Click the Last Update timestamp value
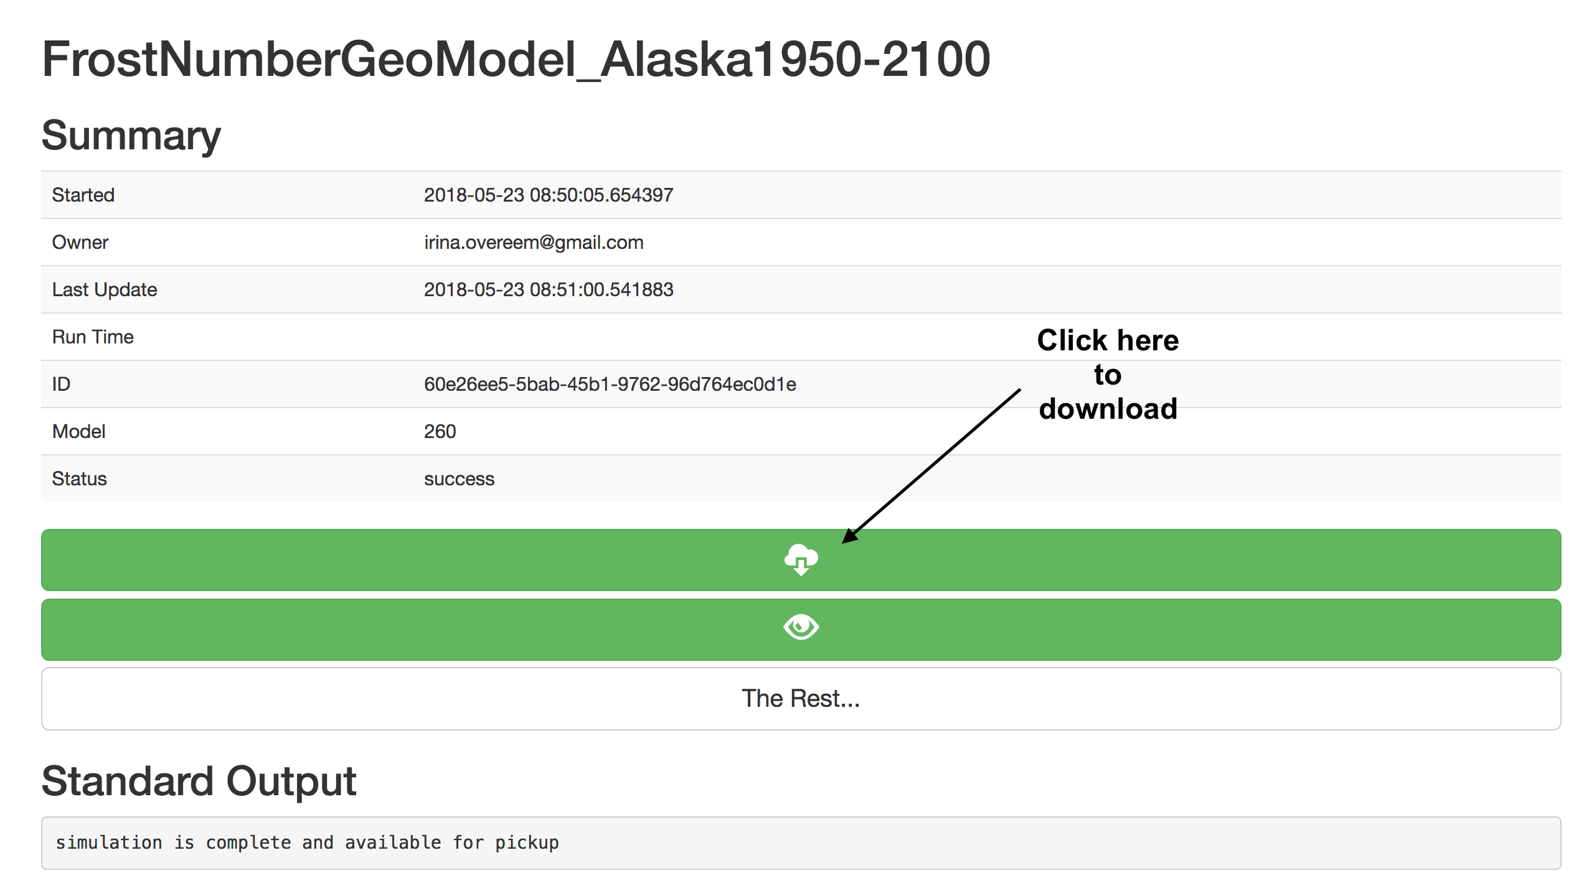Screen dimensions: 1579x896 point(549,289)
